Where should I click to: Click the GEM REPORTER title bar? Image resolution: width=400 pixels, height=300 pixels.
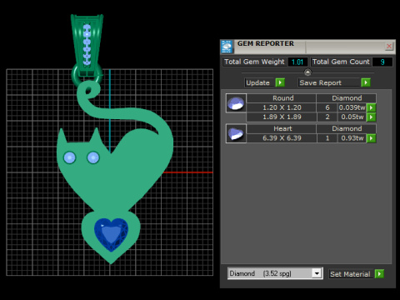click(307, 47)
